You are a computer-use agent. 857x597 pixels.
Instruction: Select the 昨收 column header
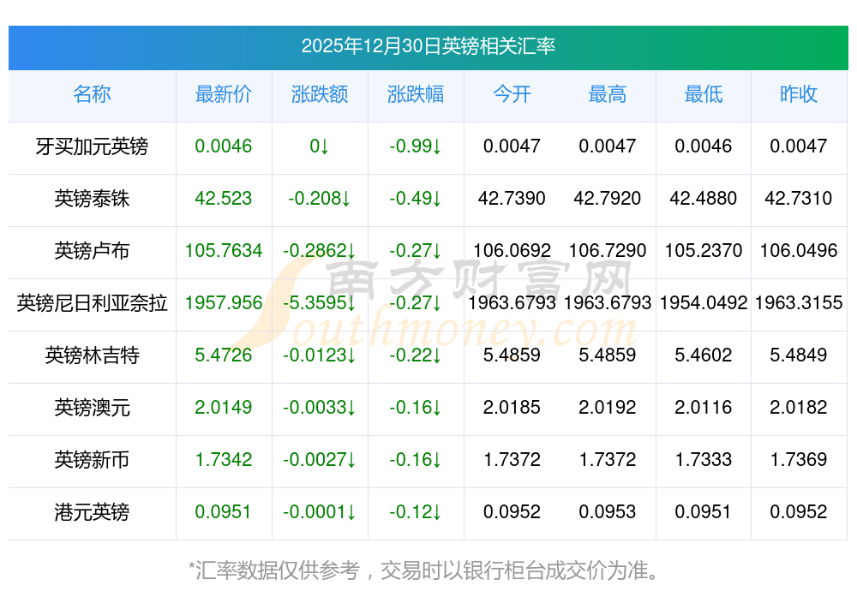tap(799, 94)
